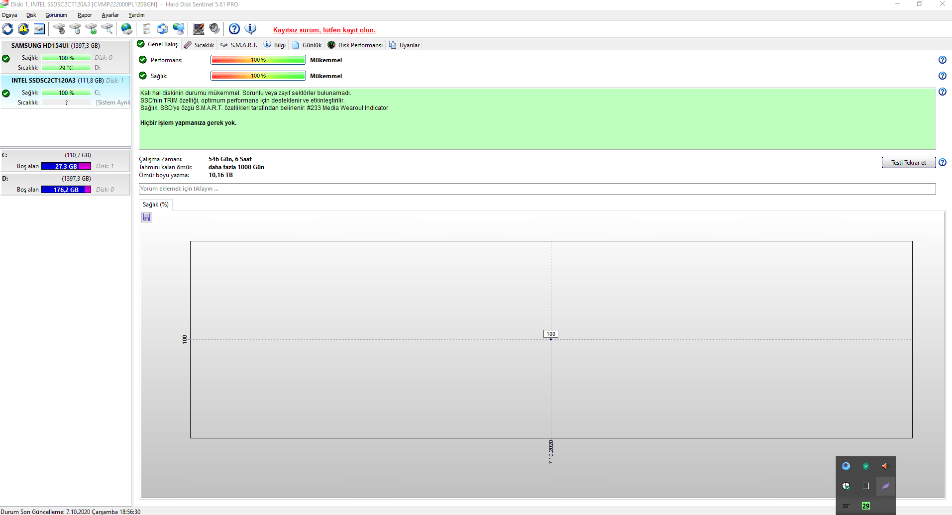Click the globe with disk toolbar icon
Viewport: 952px width, 515px height.
click(127, 29)
